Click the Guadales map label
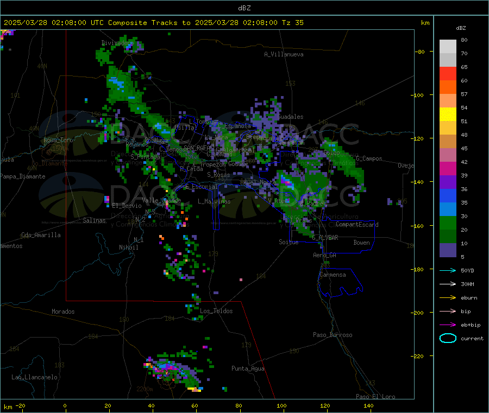Screen dimensions: 489x413 pyautogui.click(x=290, y=117)
